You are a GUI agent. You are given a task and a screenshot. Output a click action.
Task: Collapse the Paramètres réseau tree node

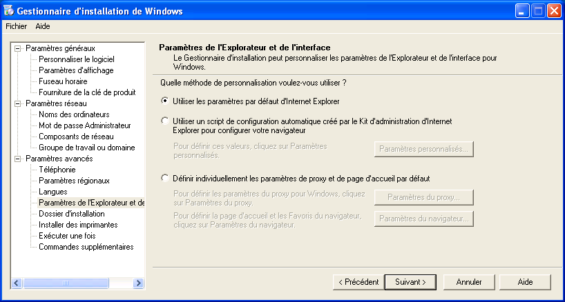pos(17,103)
